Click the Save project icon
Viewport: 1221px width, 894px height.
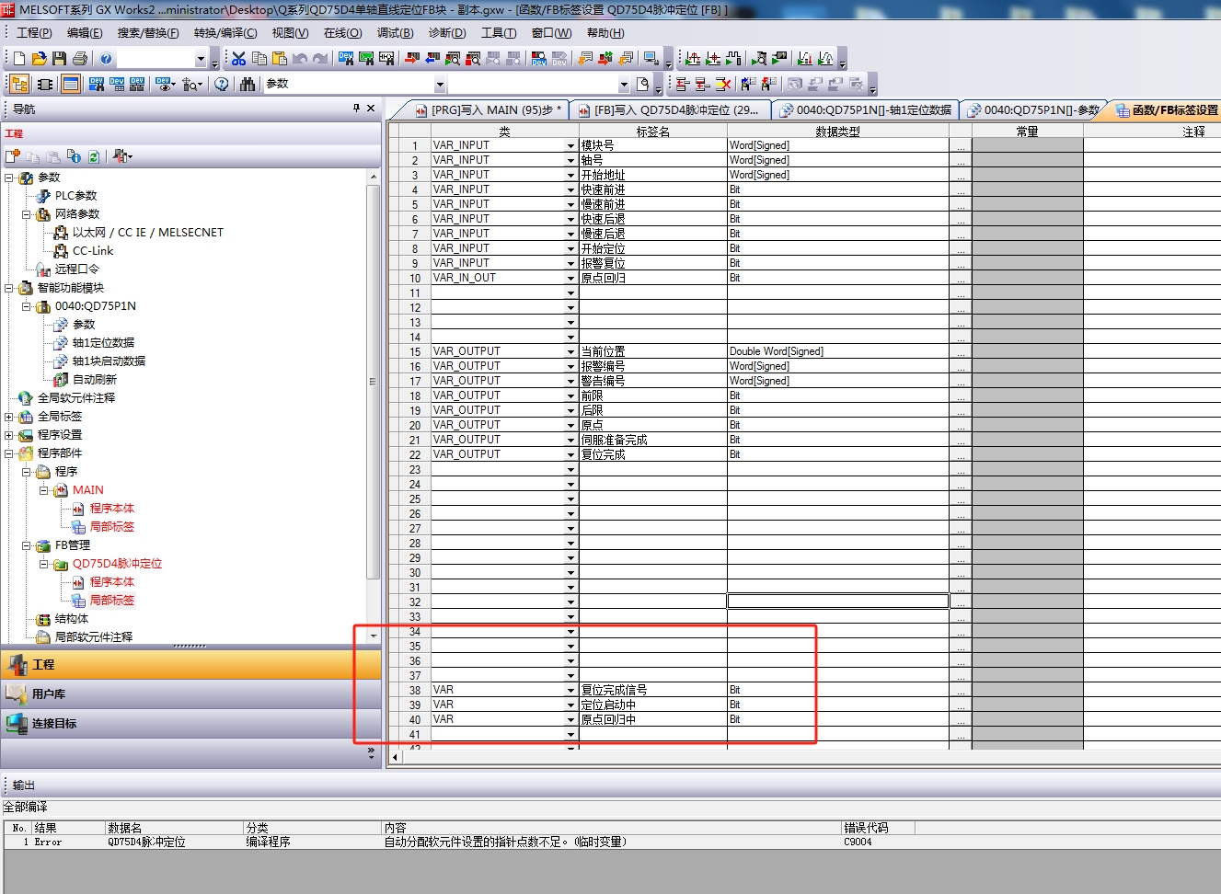pos(59,59)
